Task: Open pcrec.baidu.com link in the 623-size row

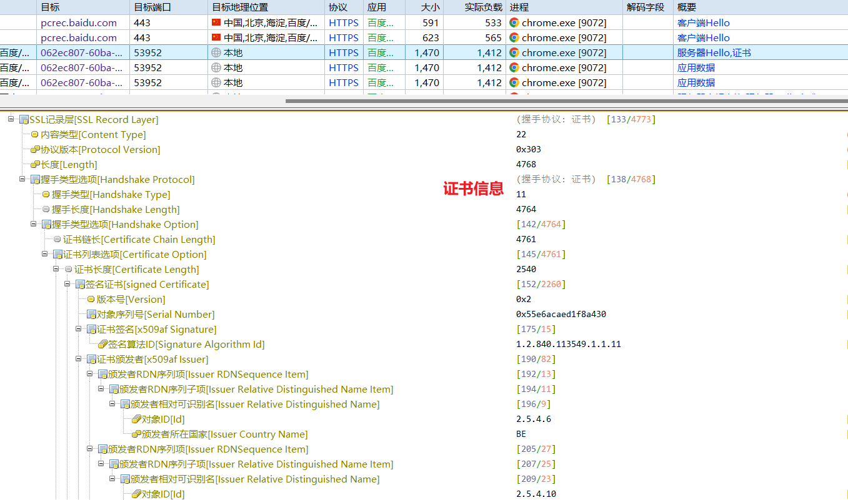Action: coord(79,37)
